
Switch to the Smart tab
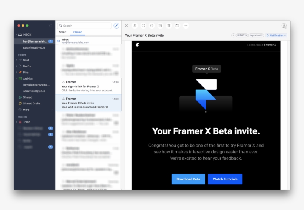[63, 32]
